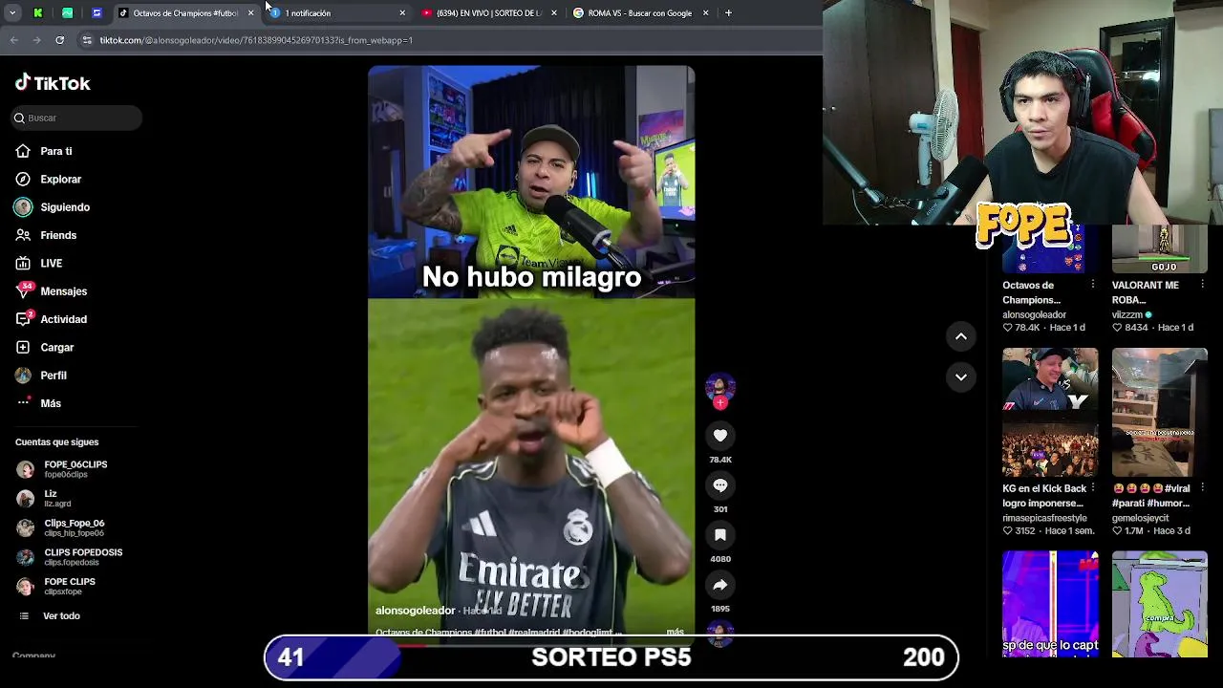The width and height of the screenshot is (1223, 688).
Task: Open a new browser tab
Action: click(728, 13)
